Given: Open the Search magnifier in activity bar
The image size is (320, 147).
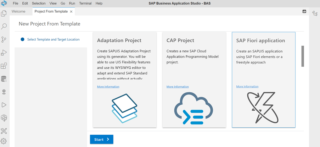Looking at the screenshot, I should (4, 26).
